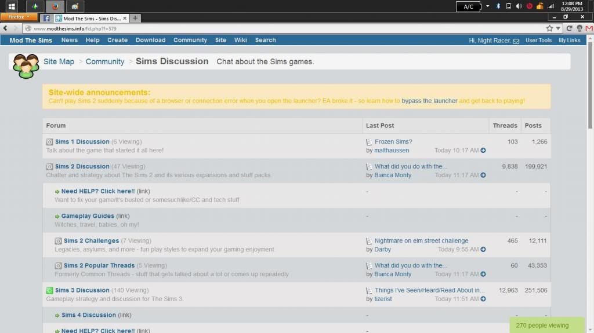The height and width of the screenshot is (333, 594).
Task: Open the Firefox menu dropdown
Action: [x=19, y=17]
